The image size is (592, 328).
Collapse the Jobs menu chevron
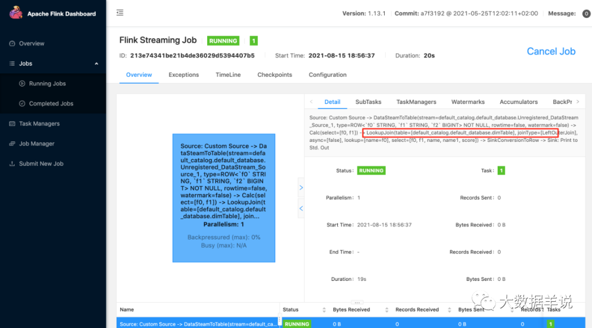pos(96,64)
